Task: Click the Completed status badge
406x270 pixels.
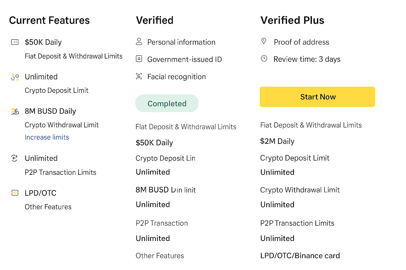Action: tap(167, 103)
